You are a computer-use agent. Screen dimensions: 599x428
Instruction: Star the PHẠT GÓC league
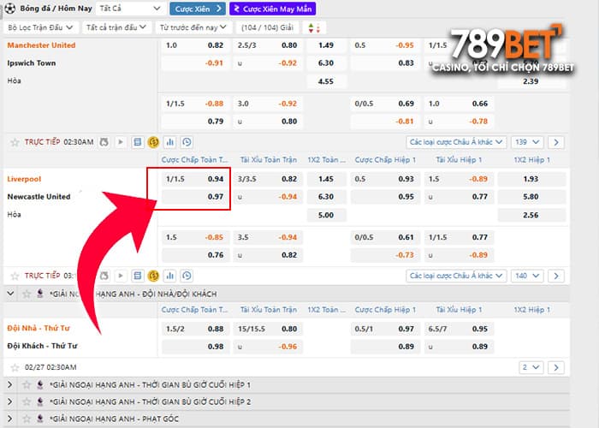[27, 419]
